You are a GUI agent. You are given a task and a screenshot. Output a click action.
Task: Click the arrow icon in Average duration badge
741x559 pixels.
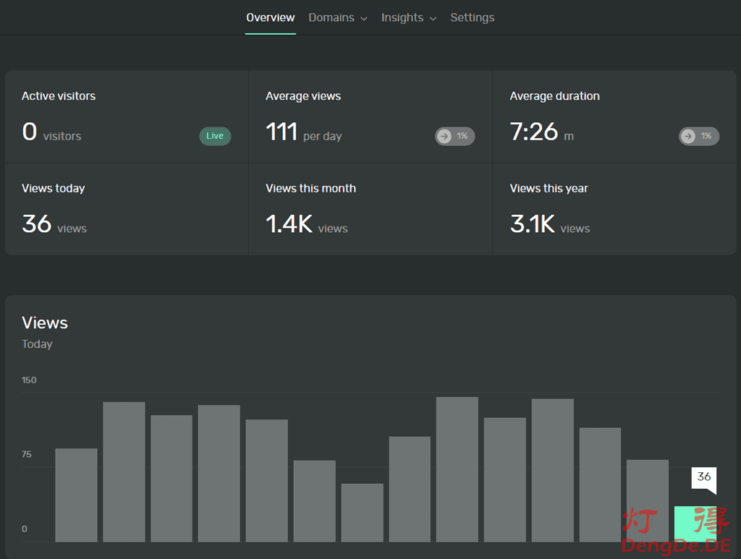tap(688, 136)
